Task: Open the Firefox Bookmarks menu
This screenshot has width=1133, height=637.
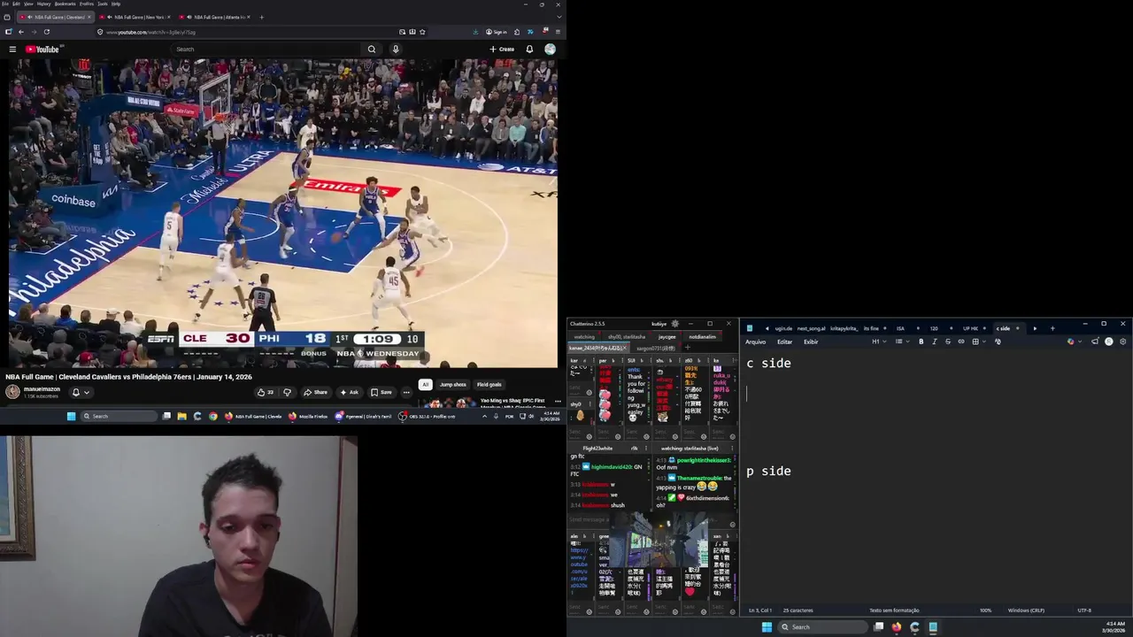Action: [66, 4]
